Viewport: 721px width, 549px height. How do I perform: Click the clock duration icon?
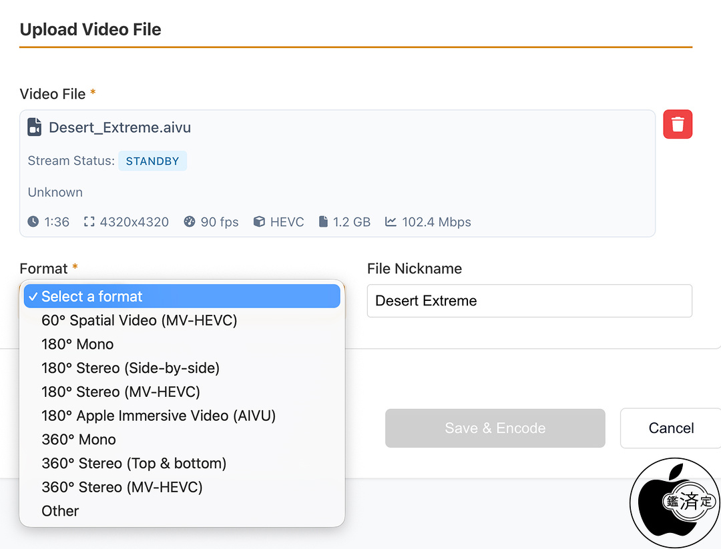(33, 222)
